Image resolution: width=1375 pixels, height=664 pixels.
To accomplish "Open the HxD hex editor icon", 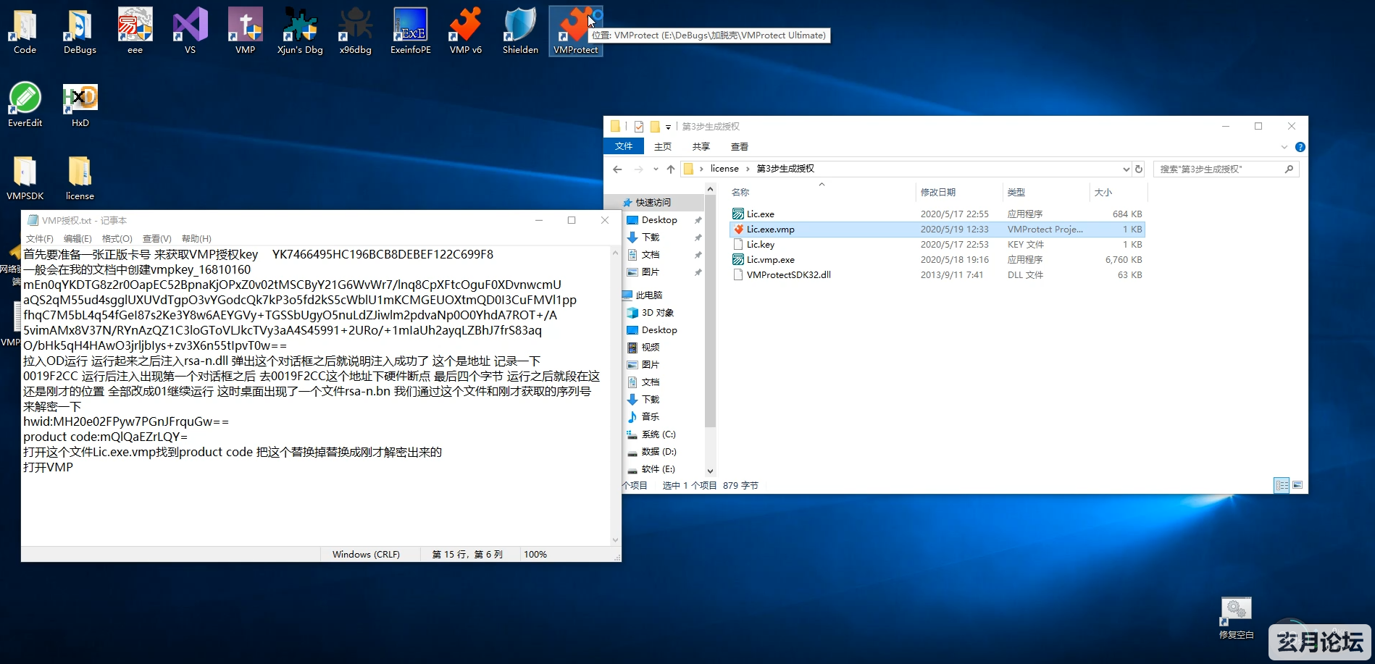I will [x=80, y=104].
